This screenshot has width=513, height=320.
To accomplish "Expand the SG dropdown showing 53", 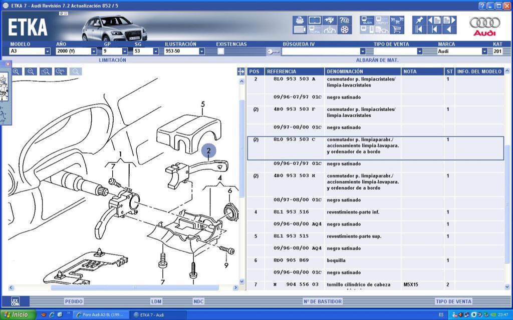I will click(x=156, y=51).
